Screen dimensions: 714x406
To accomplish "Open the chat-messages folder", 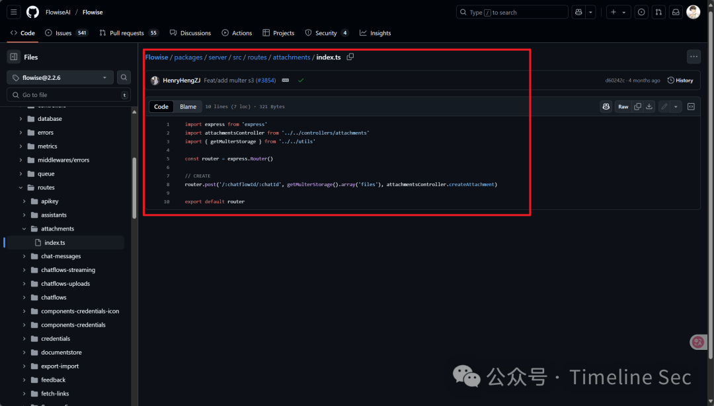I will (x=61, y=256).
